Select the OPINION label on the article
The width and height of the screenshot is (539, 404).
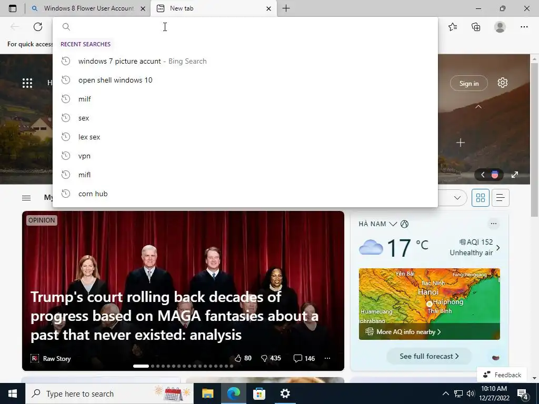[x=42, y=220]
